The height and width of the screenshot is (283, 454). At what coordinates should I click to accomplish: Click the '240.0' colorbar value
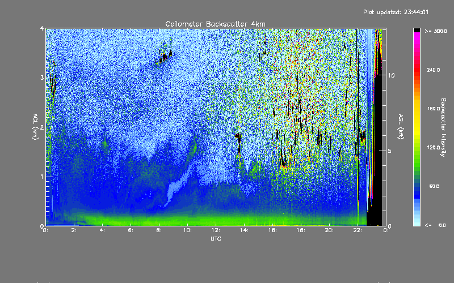pos(434,70)
